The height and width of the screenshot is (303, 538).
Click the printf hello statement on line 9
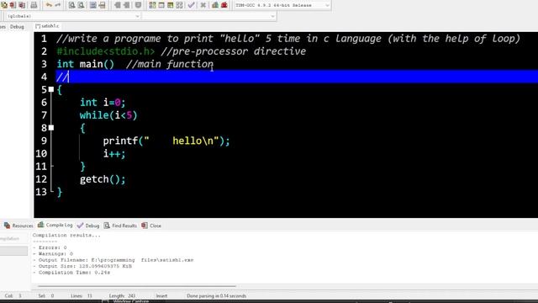click(x=166, y=141)
